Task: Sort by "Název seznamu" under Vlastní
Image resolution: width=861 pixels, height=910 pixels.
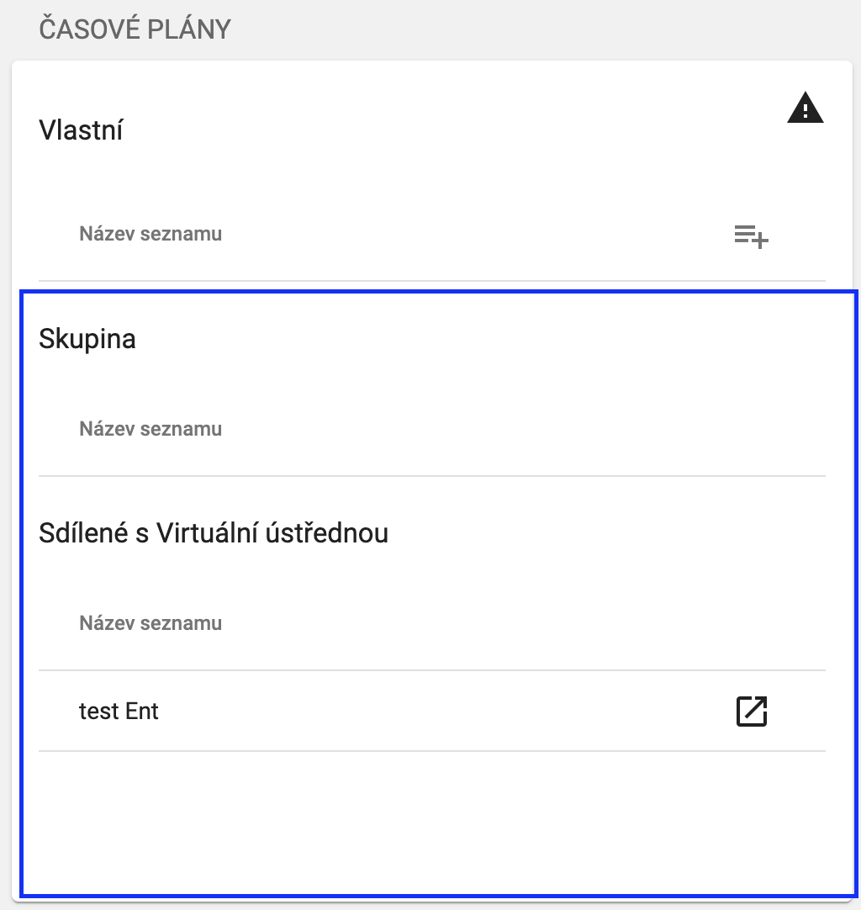Action: tap(151, 234)
